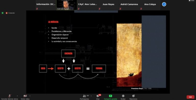
Task: Click the FORMA box in slide
Action: [99, 69]
